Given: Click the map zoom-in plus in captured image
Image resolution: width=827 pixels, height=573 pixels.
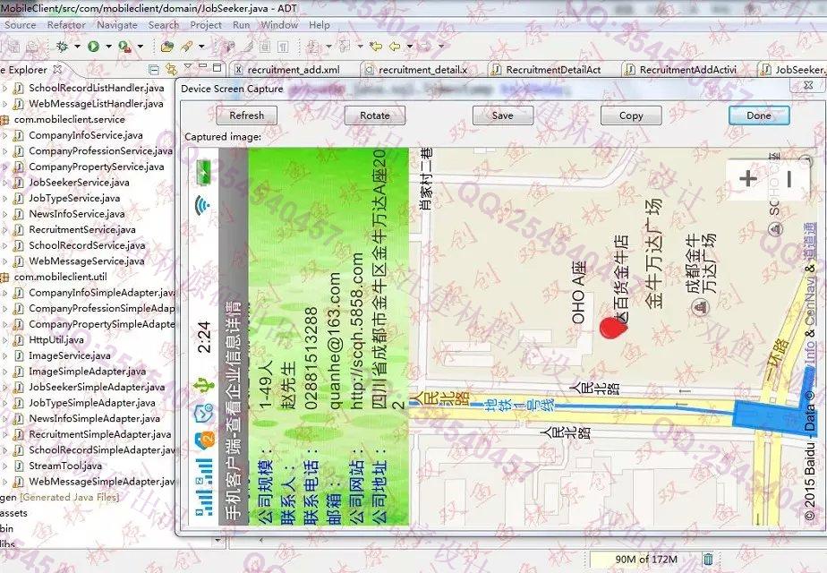Looking at the screenshot, I should pyautogui.click(x=748, y=179).
